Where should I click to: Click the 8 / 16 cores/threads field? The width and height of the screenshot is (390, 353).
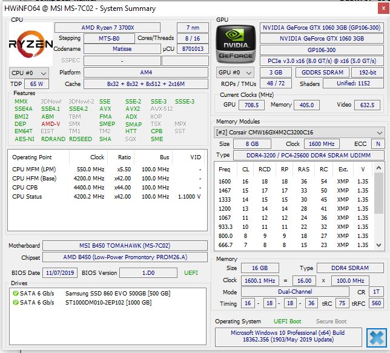[x=193, y=39]
